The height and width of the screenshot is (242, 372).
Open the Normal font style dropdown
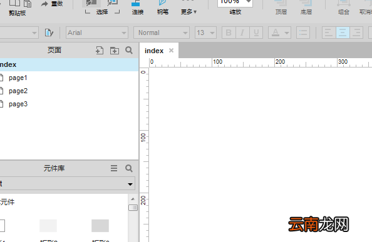point(162,33)
